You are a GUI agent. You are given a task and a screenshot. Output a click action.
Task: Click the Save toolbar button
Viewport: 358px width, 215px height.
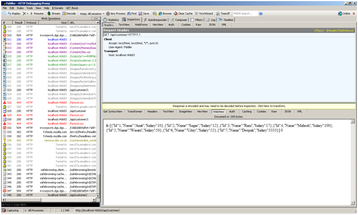[x=144, y=14]
